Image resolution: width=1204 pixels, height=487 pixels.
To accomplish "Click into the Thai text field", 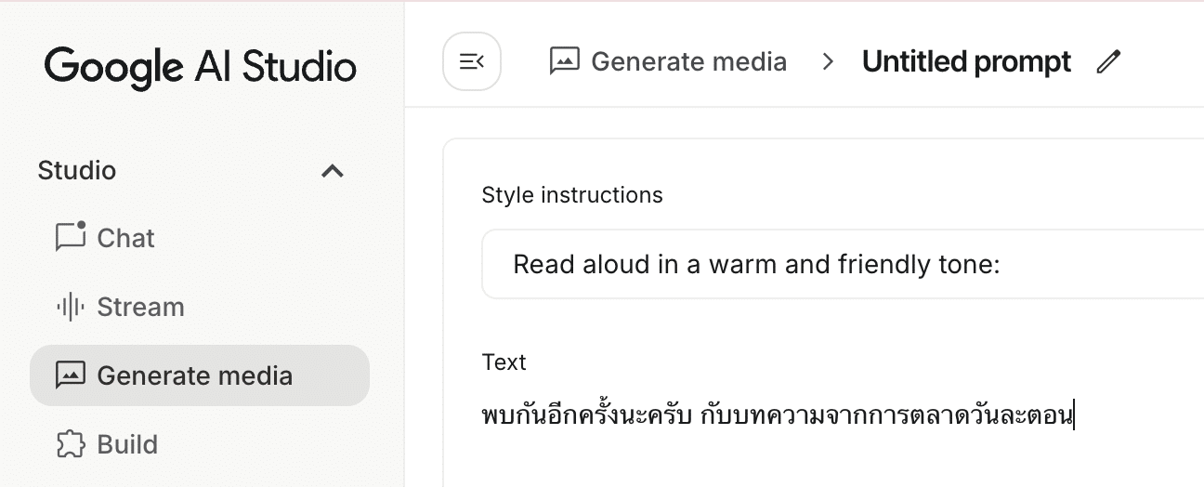I will (x=777, y=415).
